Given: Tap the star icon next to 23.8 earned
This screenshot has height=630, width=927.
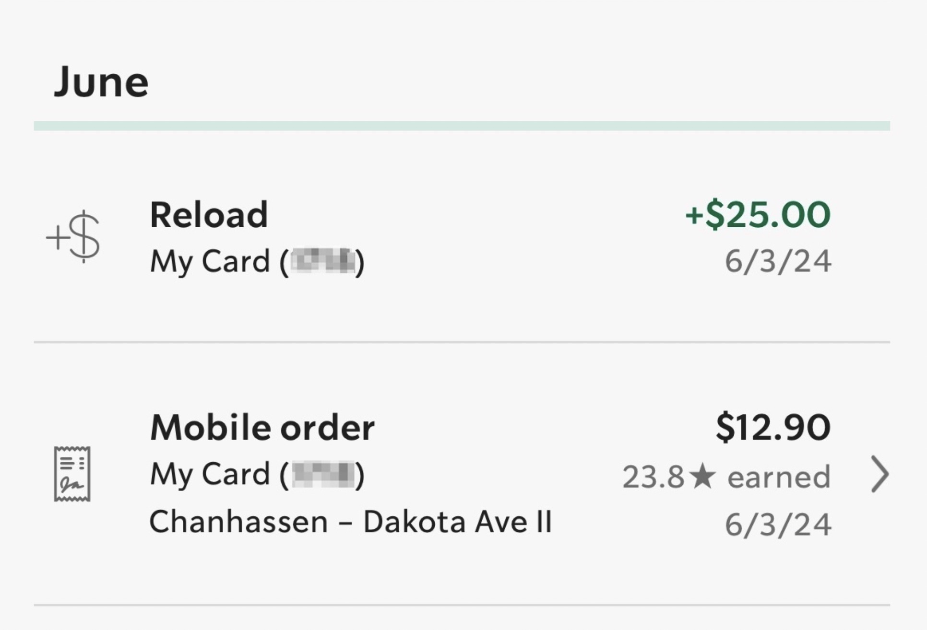Looking at the screenshot, I should click(702, 475).
